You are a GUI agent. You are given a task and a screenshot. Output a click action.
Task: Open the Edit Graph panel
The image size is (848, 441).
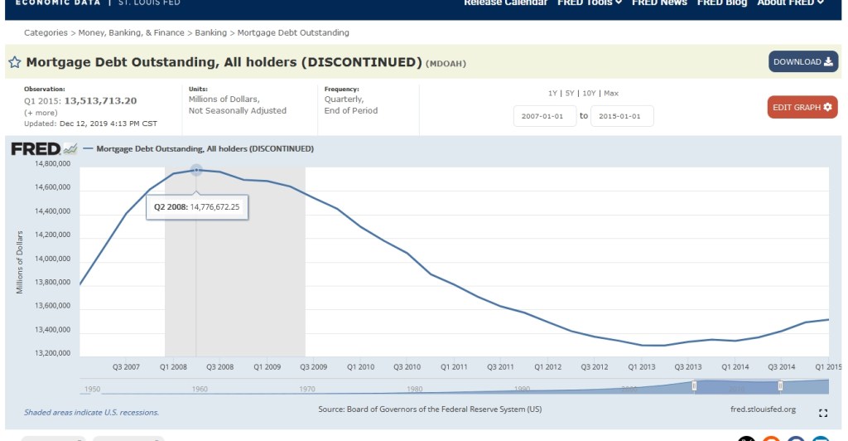tap(802, 108)
